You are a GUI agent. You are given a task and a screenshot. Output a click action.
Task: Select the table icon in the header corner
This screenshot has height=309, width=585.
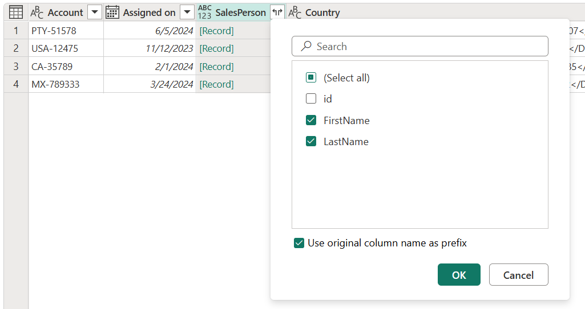[15, 13]
